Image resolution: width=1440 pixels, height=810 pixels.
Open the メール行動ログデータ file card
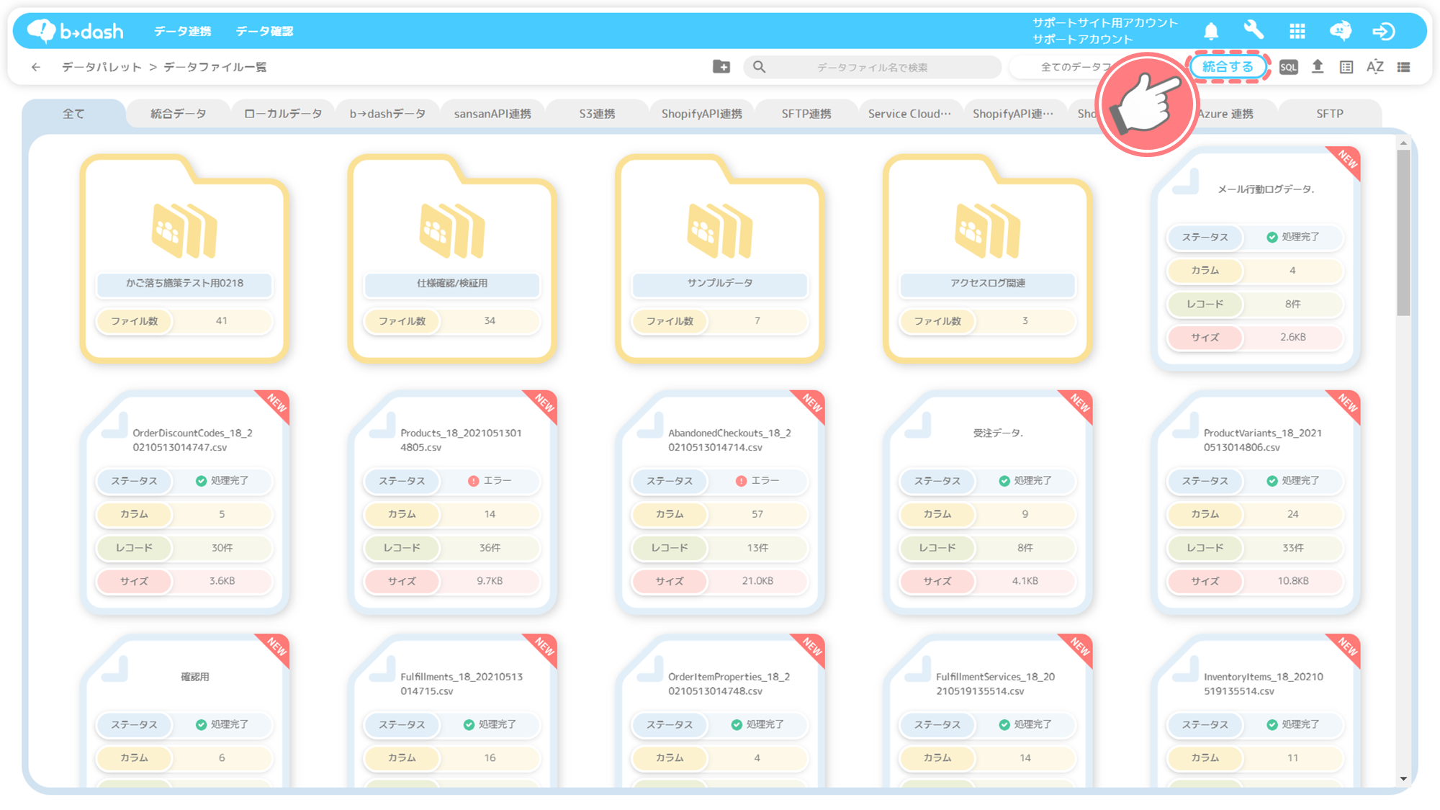point(1256,259)
